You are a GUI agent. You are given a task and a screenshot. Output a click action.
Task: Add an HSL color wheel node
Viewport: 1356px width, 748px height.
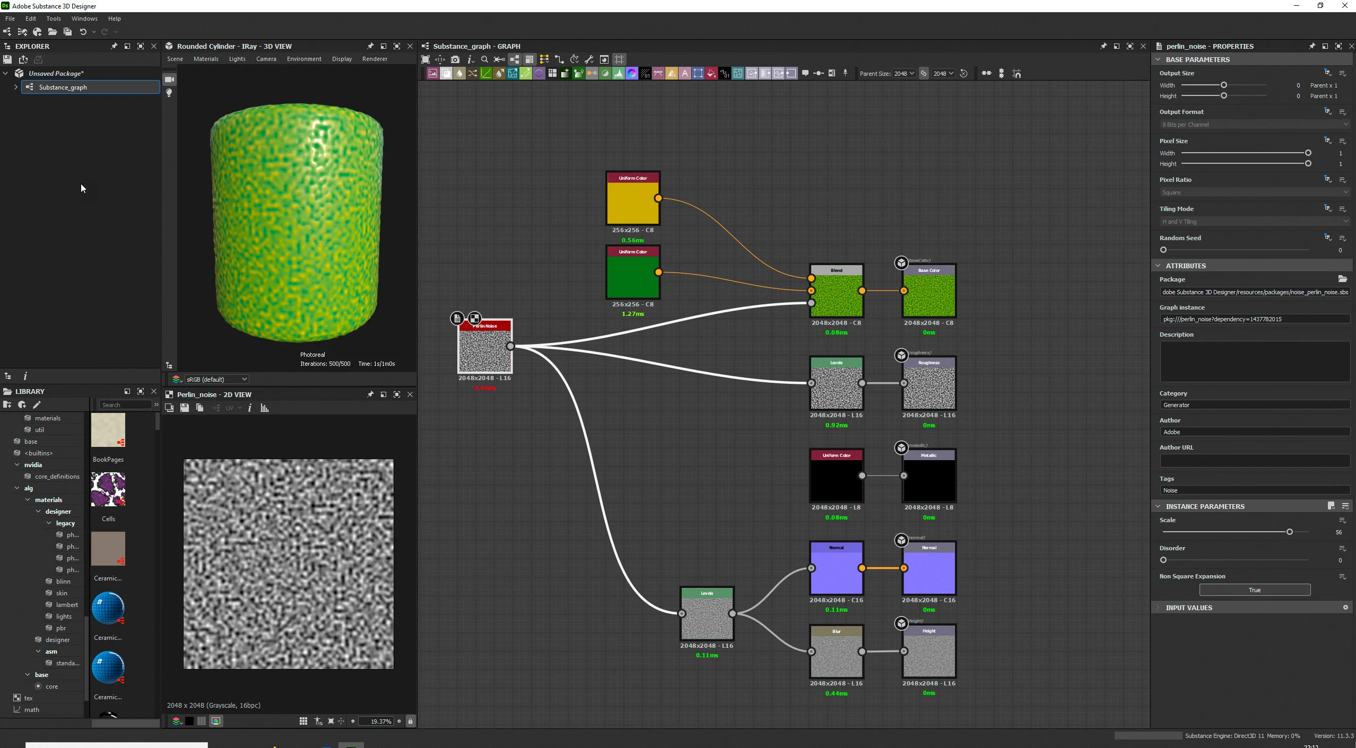(631, 74)
